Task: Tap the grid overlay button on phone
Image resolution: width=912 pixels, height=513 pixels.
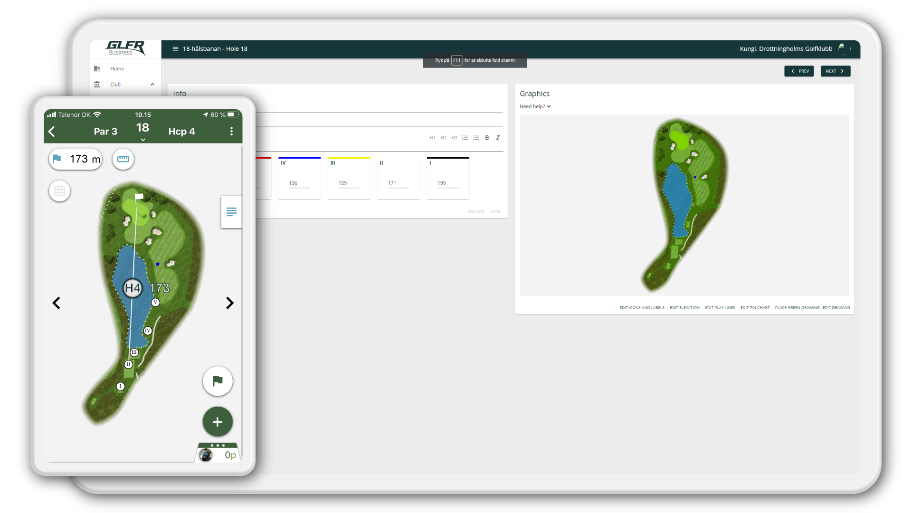Action: 59,191
